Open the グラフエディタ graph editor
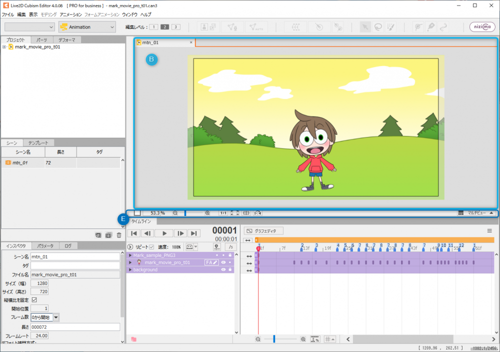This screenshot has height=352, width=500. pos(263,231)
